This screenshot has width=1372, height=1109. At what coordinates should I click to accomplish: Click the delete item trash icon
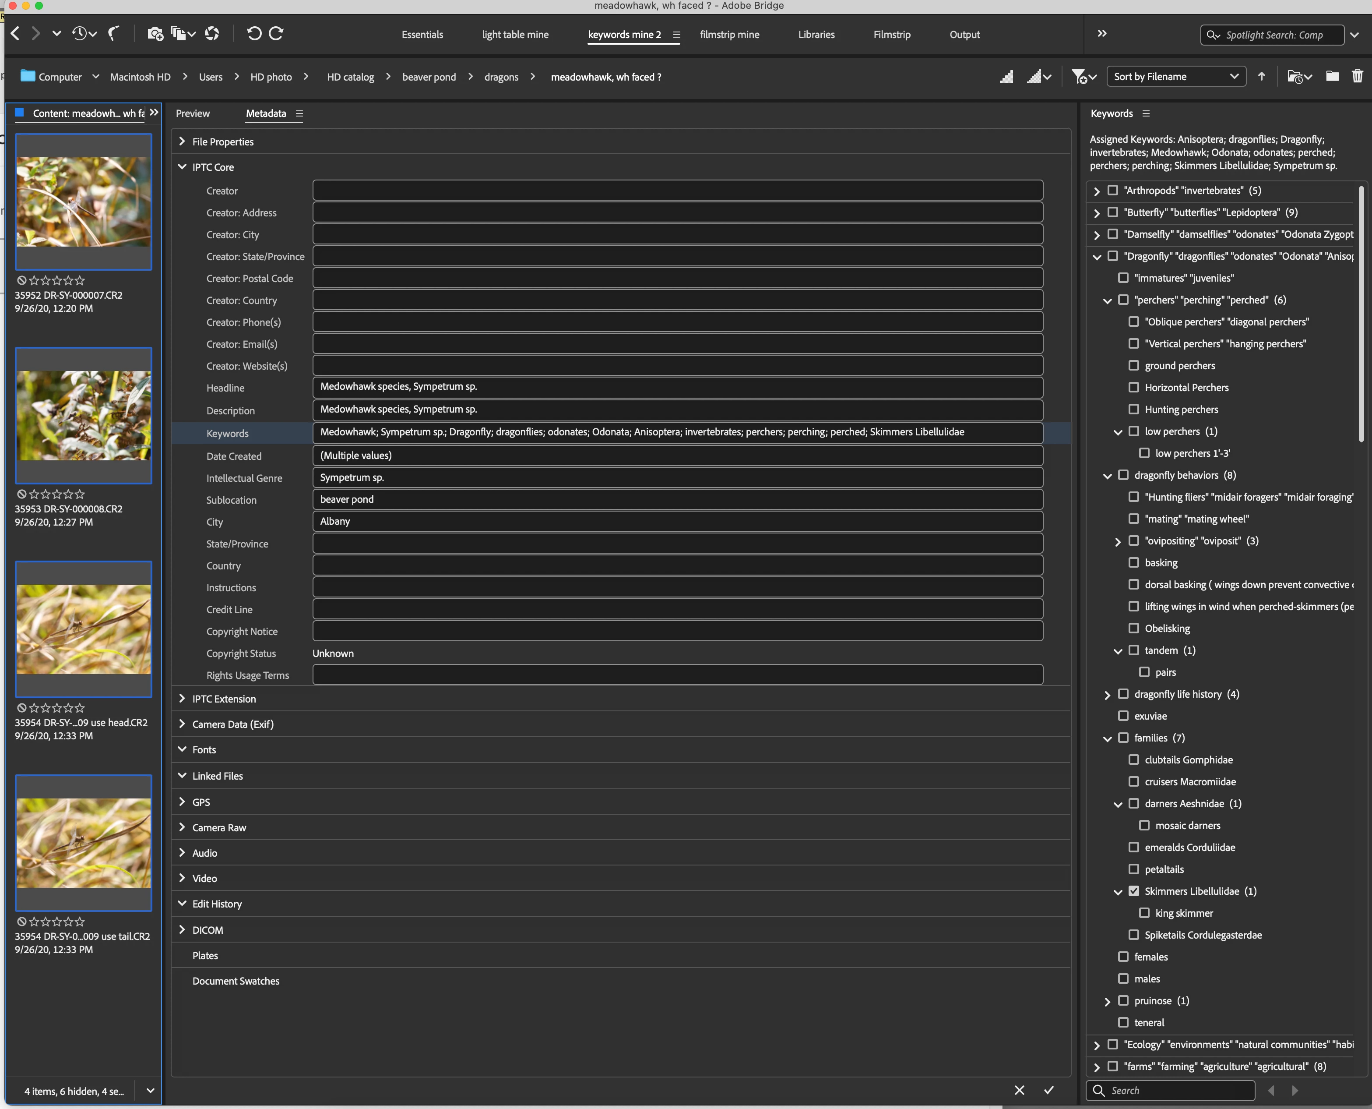[1357, 76]
